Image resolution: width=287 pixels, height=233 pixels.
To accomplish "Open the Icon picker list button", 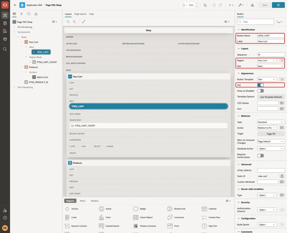I will tap(282, 109).
